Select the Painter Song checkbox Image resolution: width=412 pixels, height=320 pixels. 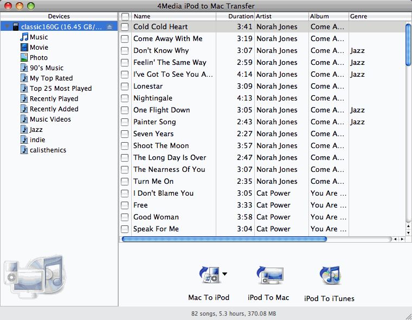click(x=125, y=122)
